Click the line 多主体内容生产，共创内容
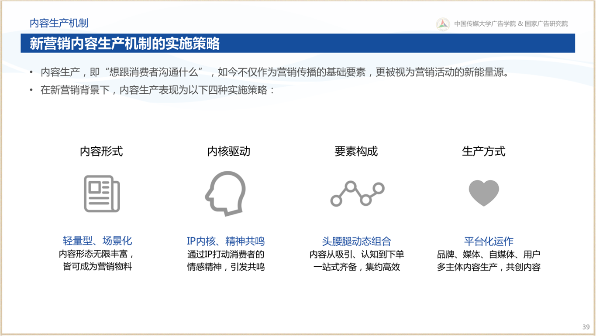The width and height of the screenshot is (596, 336). 489,267
